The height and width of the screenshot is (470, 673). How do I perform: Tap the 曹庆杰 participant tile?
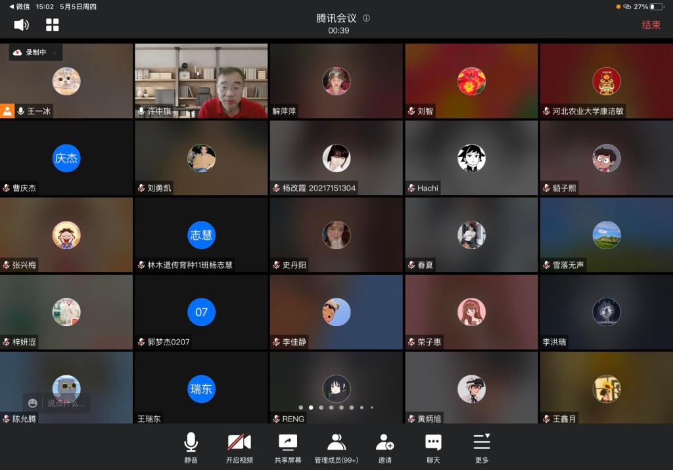(66, 158)
